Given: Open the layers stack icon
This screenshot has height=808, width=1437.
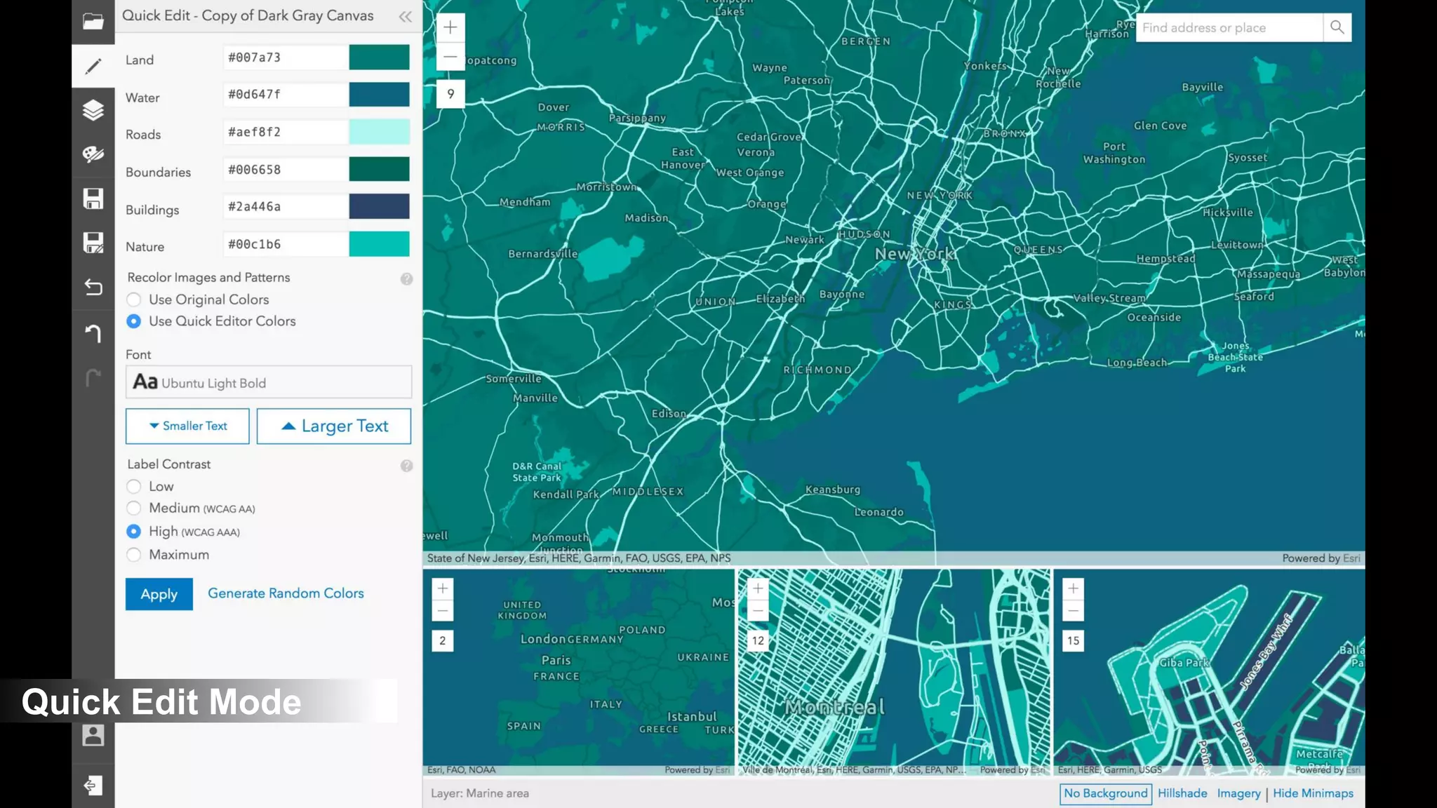Looking at the screenshot, I should 93,110.
